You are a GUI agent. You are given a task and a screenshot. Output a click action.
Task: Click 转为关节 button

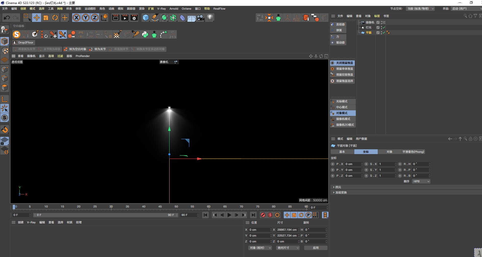(98, 49)
